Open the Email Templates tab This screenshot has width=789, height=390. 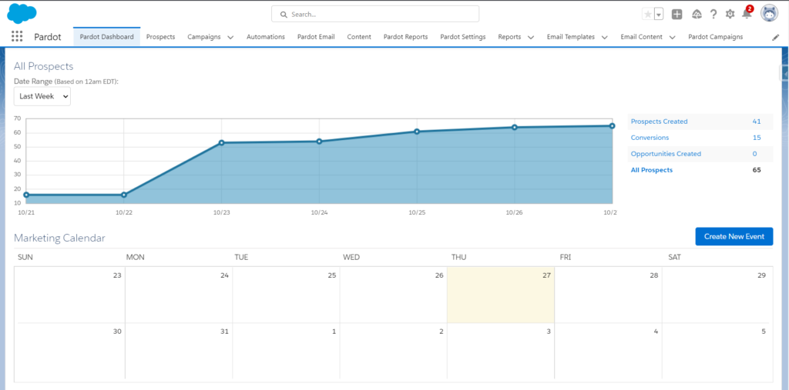571,37
